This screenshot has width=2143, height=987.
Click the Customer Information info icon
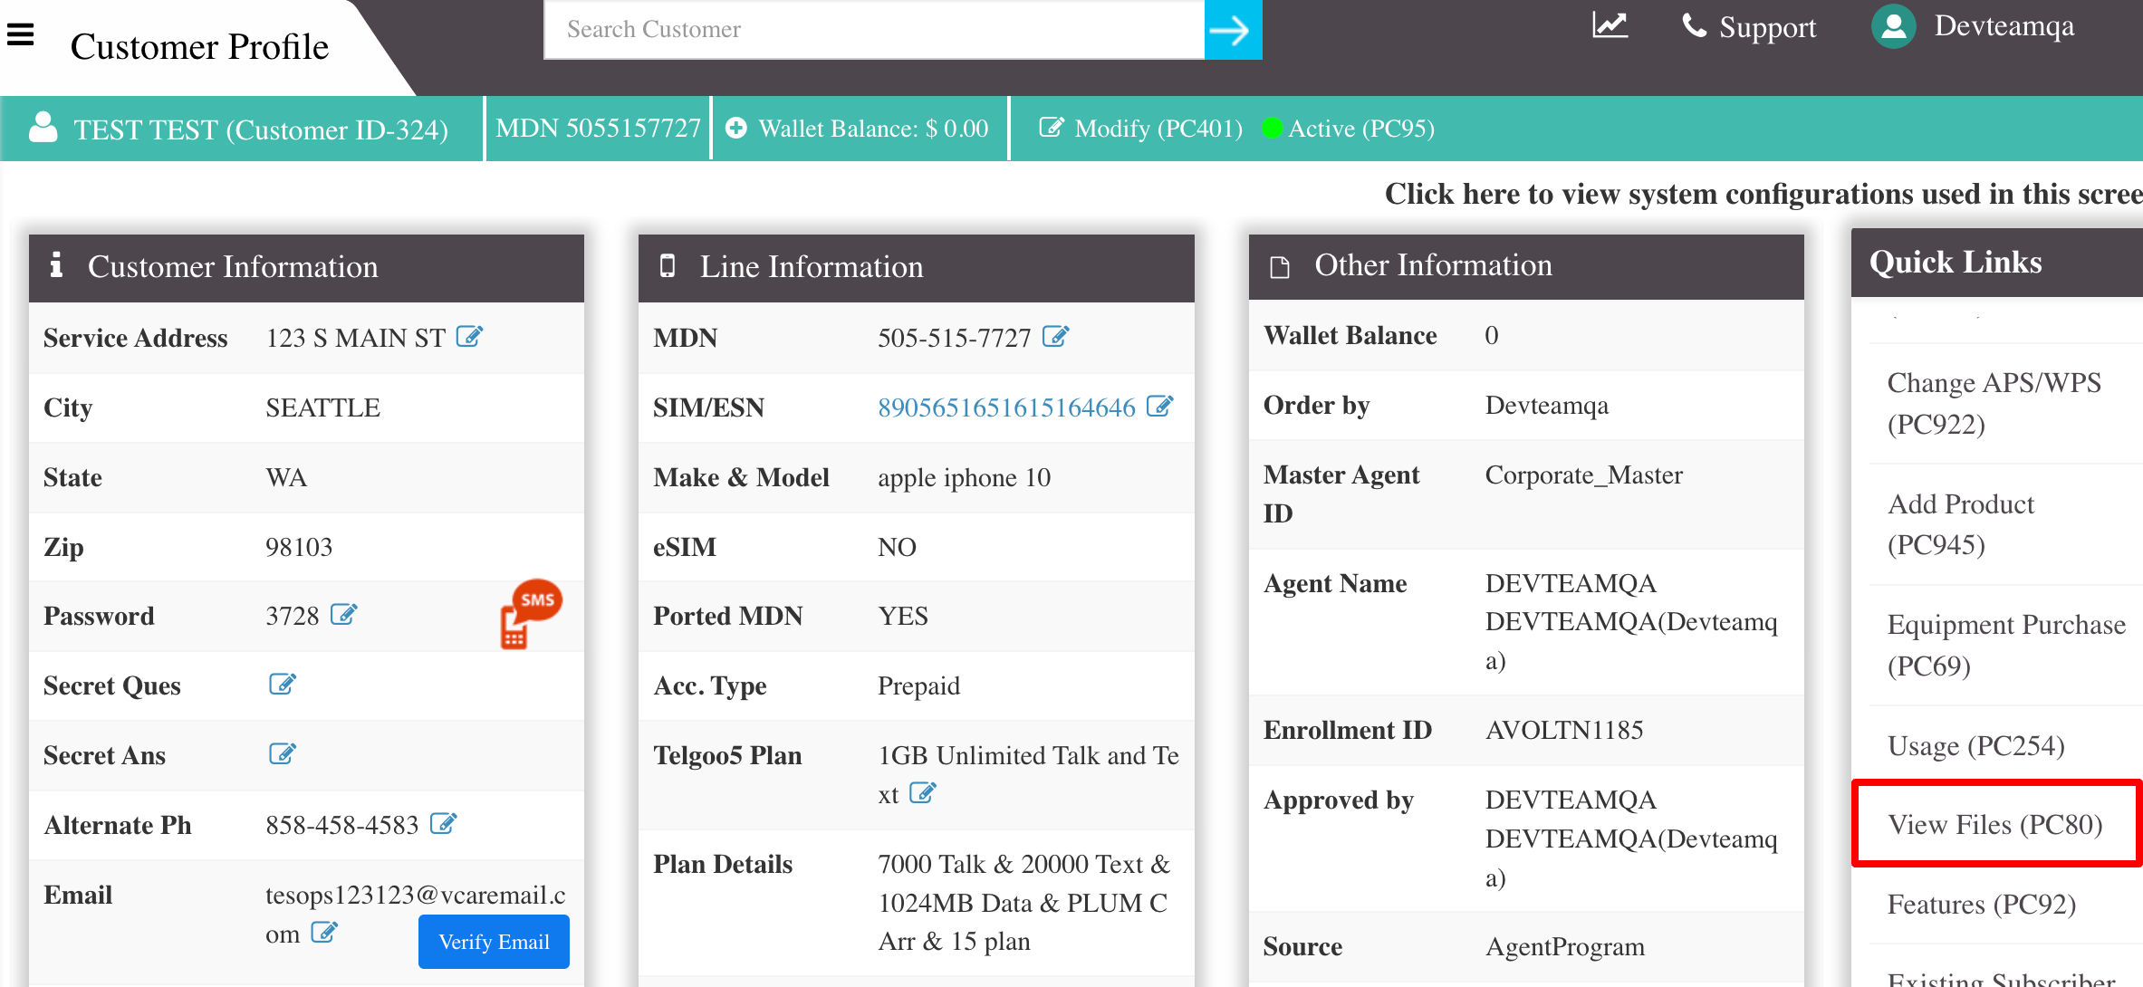pos(56,264)
